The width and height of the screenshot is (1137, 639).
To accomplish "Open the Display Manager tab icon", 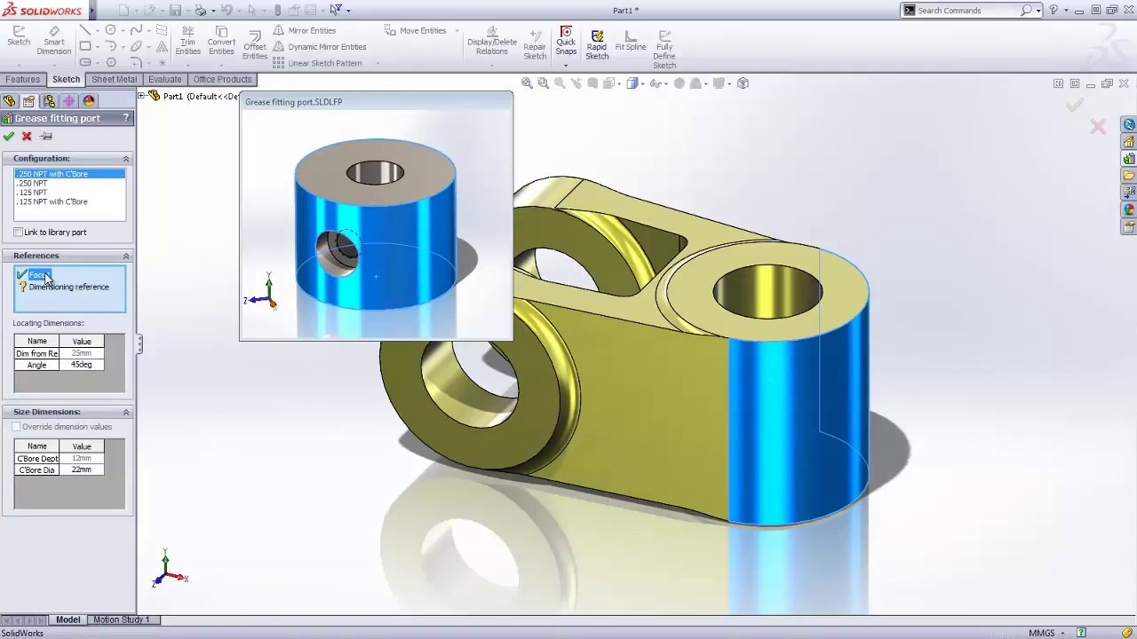I will coord(89,101).
